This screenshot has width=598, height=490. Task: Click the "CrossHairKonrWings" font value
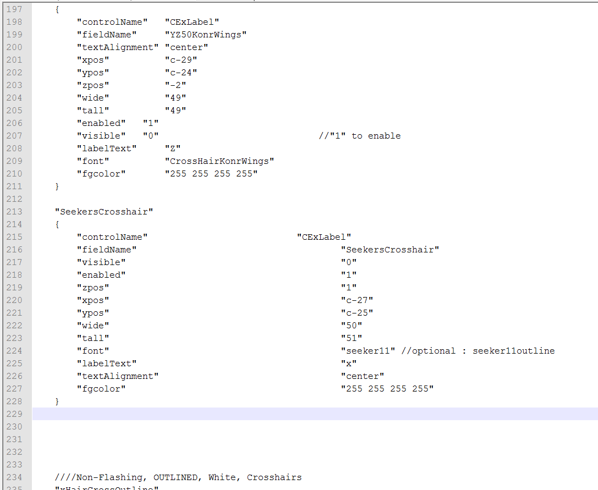(220, 161)
